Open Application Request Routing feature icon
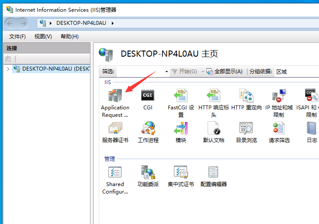The width and height of the screenshot is (319, 224). pyautogui.click(x=115, y=95)
